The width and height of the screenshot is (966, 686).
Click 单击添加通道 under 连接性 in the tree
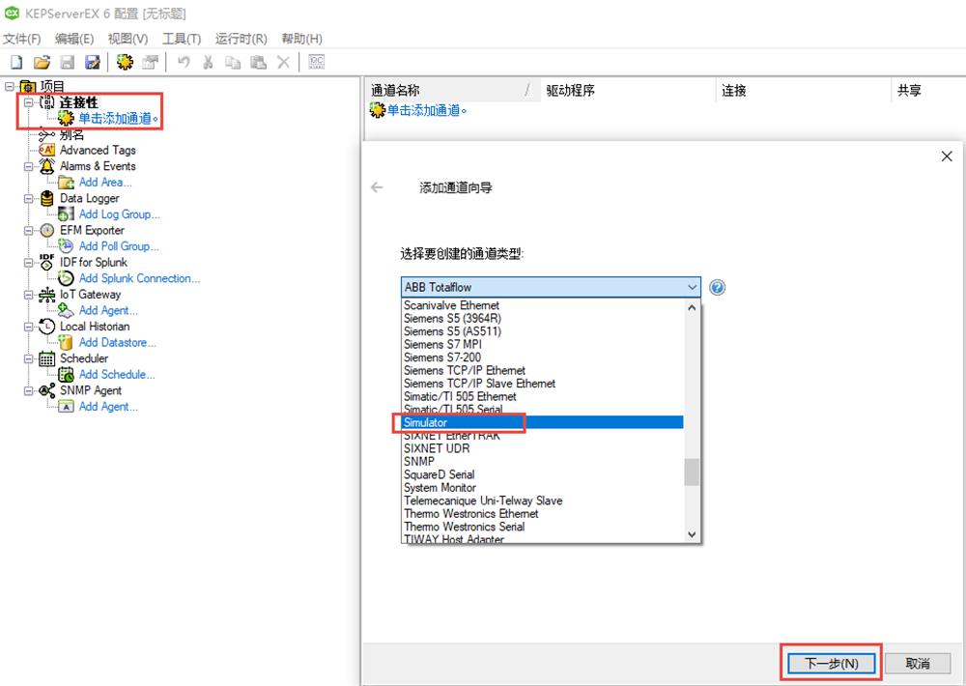pyautogui.click(x=117, y=118)
